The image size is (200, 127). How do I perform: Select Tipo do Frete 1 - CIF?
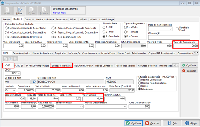coord(104,28)
